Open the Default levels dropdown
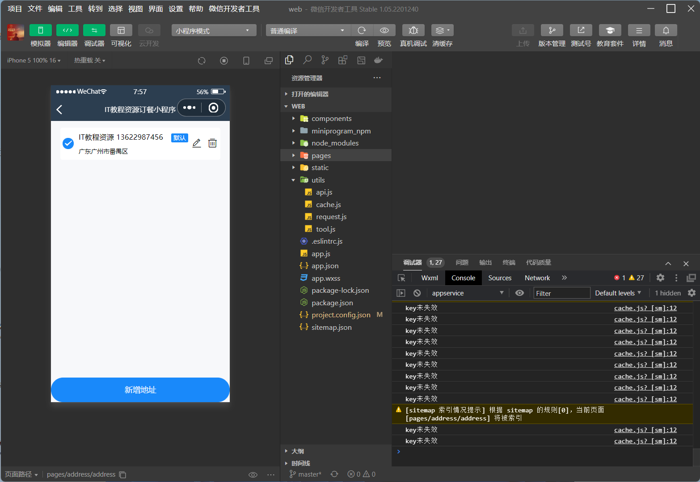Viewport: 700px width, 482px height. [618, 293]
